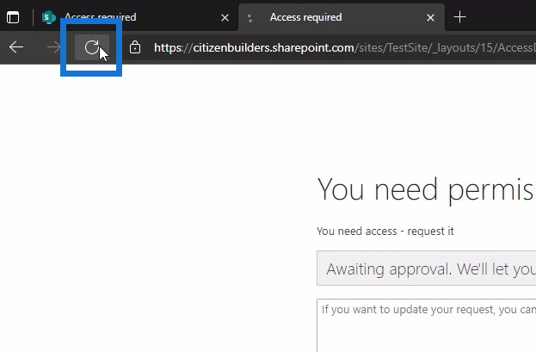Open a new tab with plus button
The width and height of the screenshot is (536, 352).
(459, 16)
